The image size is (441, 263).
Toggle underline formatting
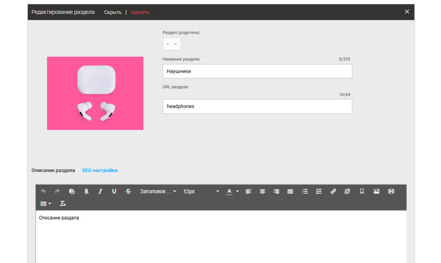114,191
